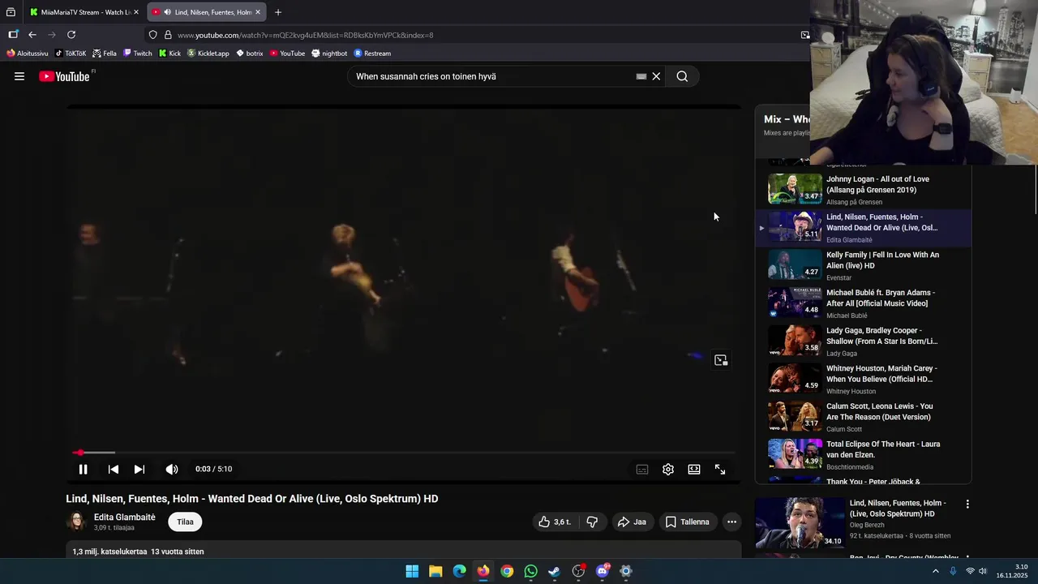Viewport: 1038px width, 584px height.
Task: Open the Twitch bookmark
Action: 138,54
